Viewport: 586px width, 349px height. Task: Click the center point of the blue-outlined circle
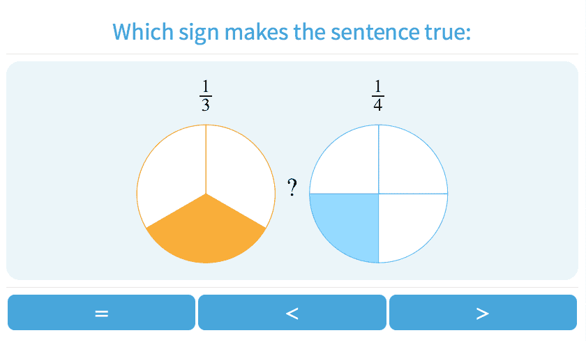pyautogui.click(x=379, y=194)
